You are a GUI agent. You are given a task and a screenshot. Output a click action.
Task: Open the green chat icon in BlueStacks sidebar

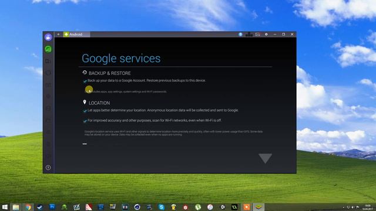(48, 49)
